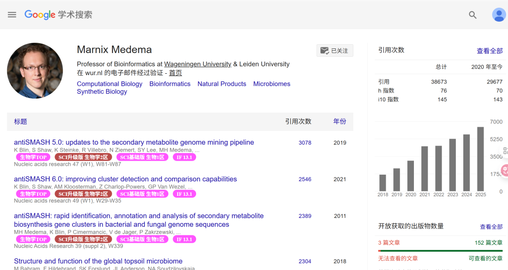Screen dimensions: 508x270
Task: Click SCI基础版 badge for 2011 antiSMASH paper
Action: coord(142,239)
